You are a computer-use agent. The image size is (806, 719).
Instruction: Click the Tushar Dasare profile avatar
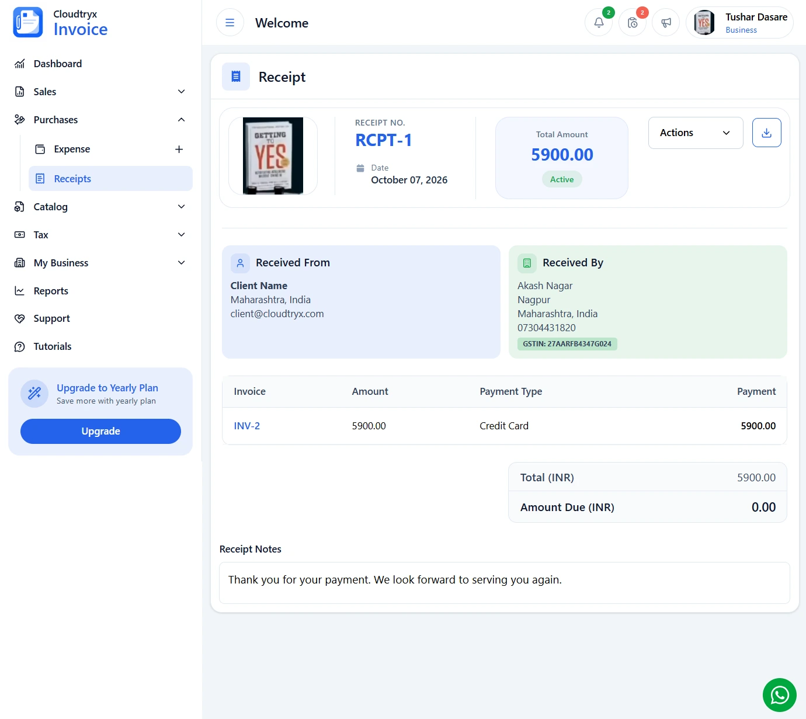point(704,23)
